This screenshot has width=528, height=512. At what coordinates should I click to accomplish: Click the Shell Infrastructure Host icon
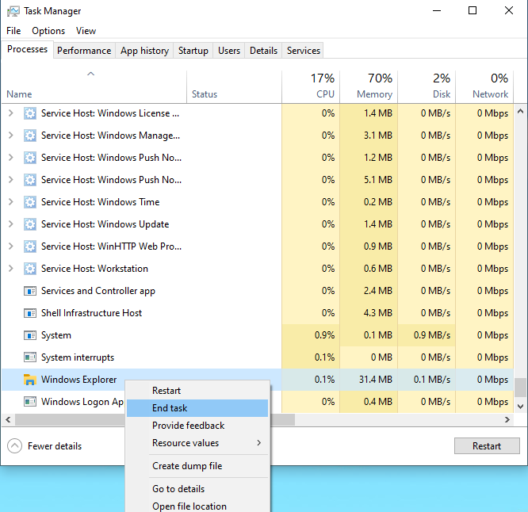coord(29,313)
